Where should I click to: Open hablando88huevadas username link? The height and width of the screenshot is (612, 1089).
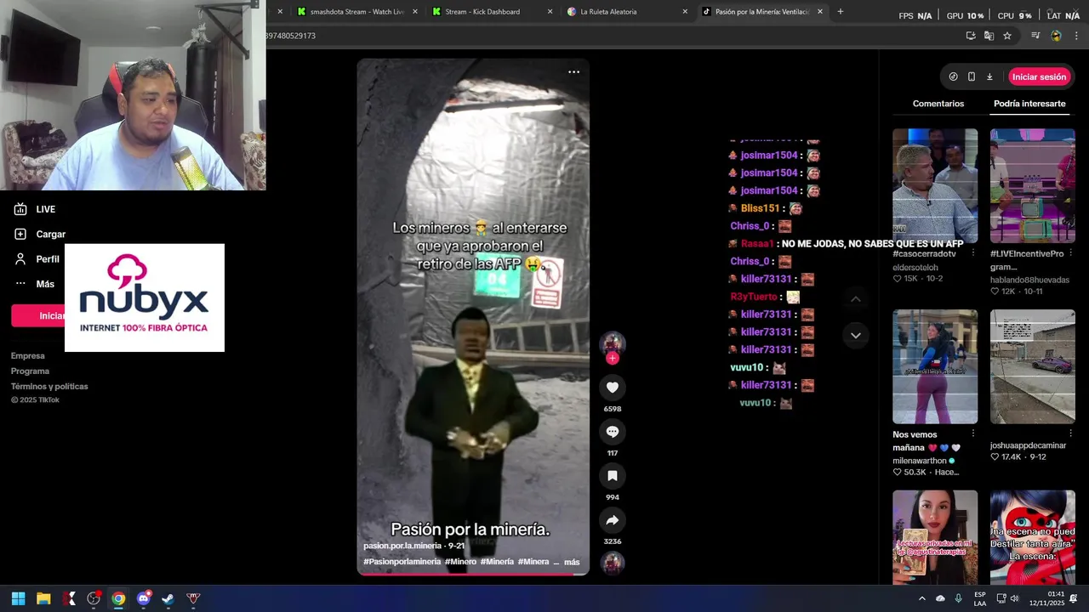tap(1029, 280)
